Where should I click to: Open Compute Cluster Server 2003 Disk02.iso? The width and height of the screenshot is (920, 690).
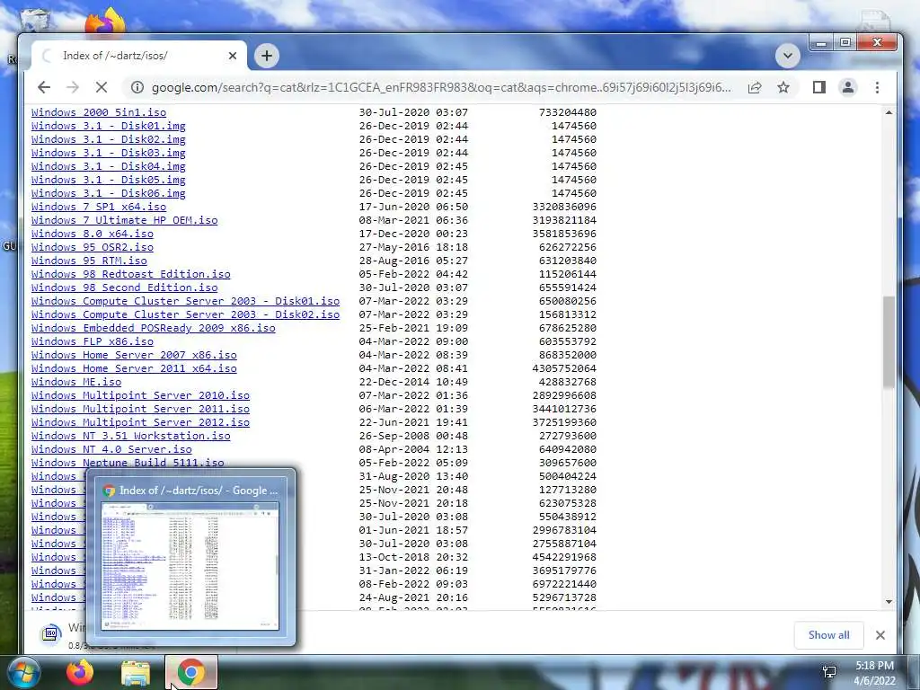(185, 314)
